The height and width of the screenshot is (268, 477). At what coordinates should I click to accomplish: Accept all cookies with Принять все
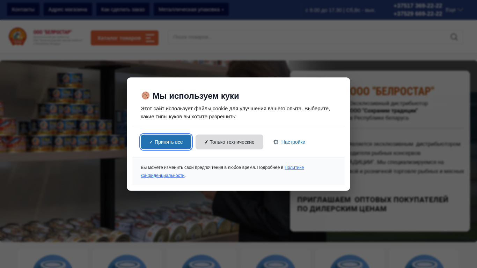click(x=166, y=142)
